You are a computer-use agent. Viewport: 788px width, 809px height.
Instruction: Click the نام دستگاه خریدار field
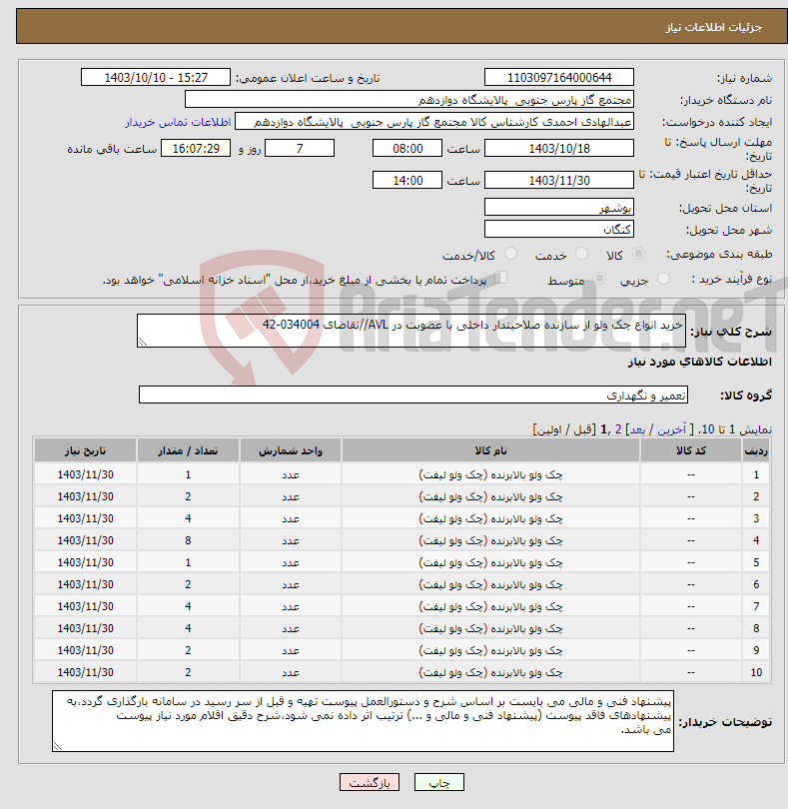[409, 100]
